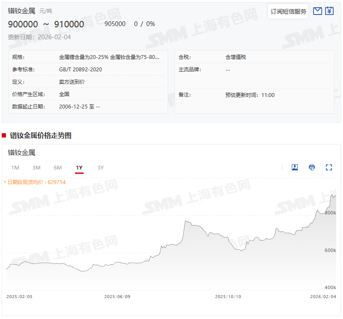Click the start date label 2025/02/05

(x=19, y=296)
